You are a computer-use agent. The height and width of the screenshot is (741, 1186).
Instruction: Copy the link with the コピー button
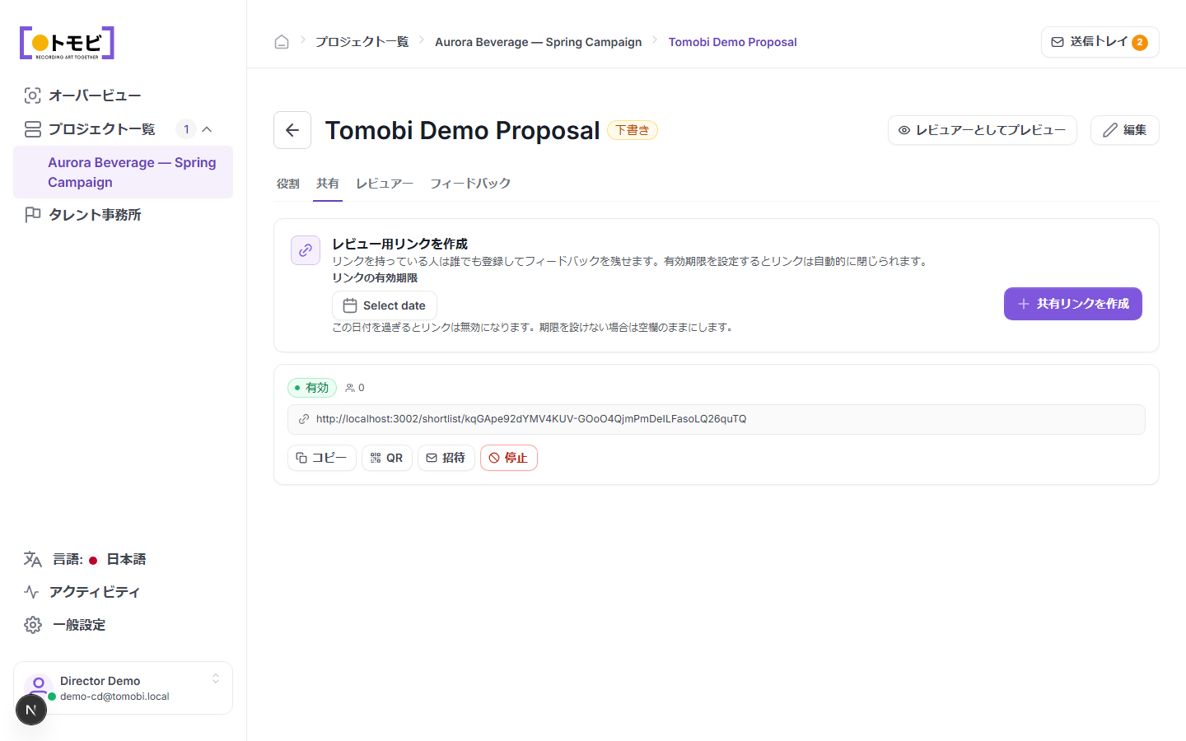coord(322,458)
